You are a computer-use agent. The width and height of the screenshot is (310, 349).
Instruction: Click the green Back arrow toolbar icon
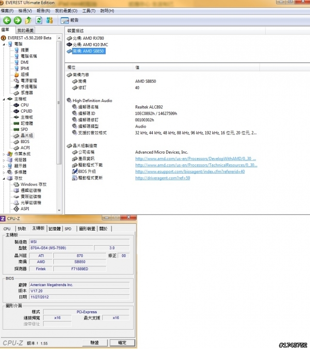[7, 20]
